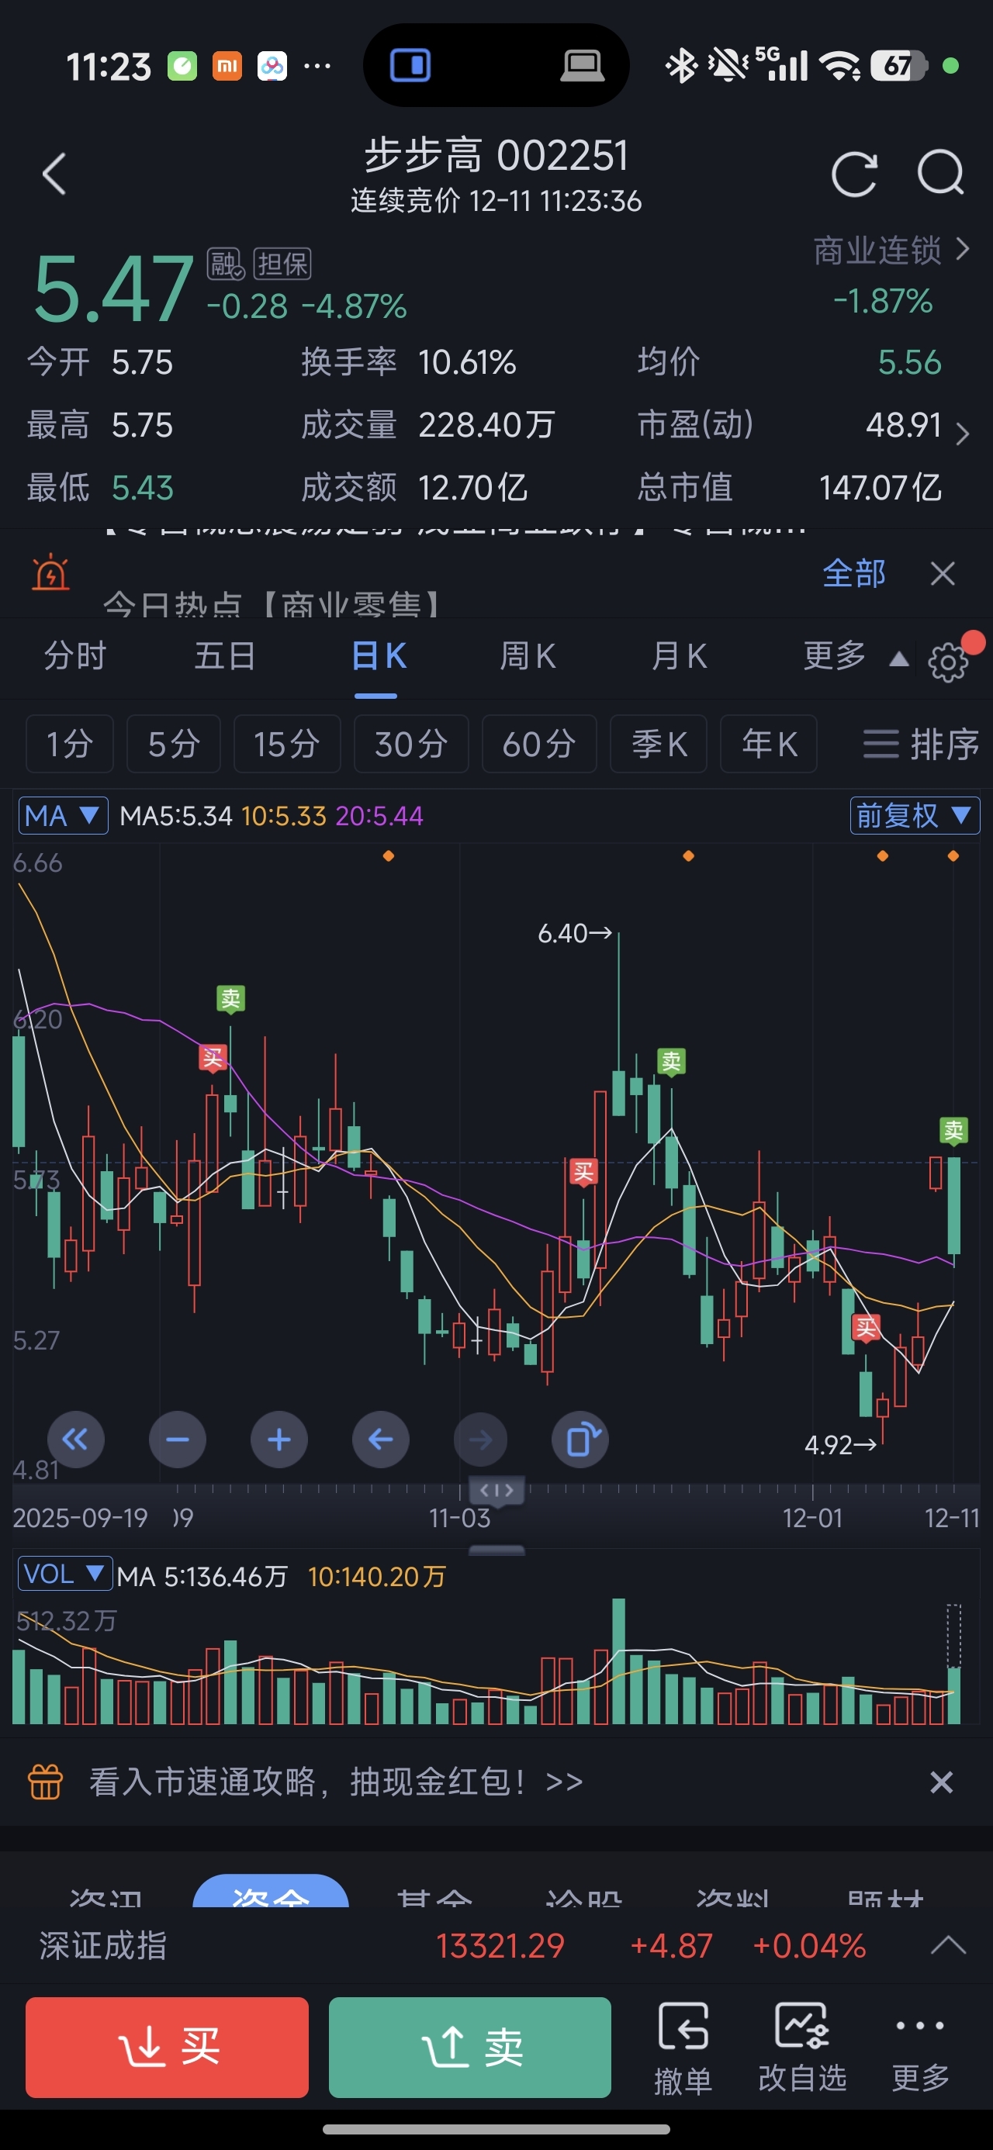The width and height of the screenshot is (993, 2150).
Task: Click the chart timeline scroll handle
Action: (x=497, y=1490)
